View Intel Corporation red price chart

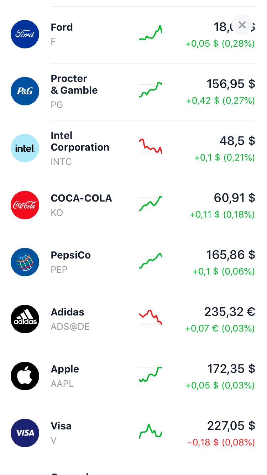coord(151,146)
